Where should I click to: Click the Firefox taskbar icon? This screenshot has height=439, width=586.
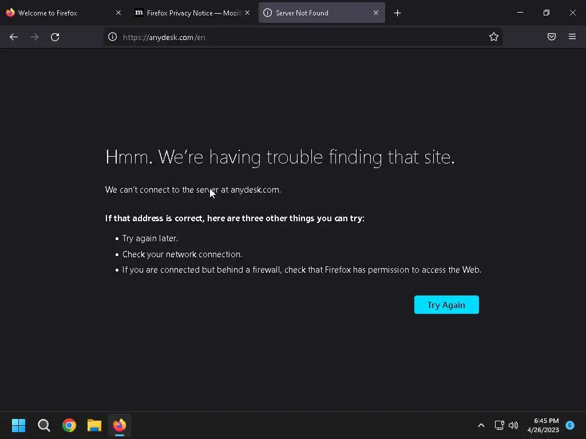click(x=120, y=425)
